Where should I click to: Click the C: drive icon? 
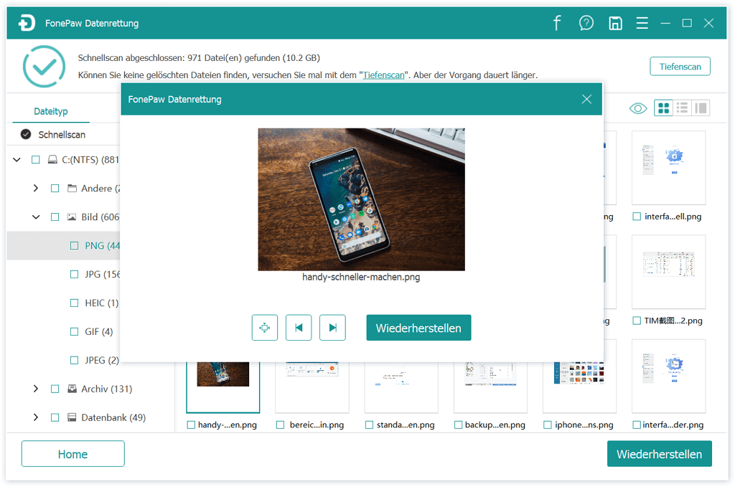point(52,160)
